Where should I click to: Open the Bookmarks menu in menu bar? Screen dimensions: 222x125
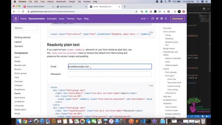61,1
